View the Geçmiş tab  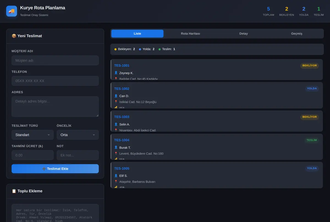pyautogui.click(x=297, y=34)
